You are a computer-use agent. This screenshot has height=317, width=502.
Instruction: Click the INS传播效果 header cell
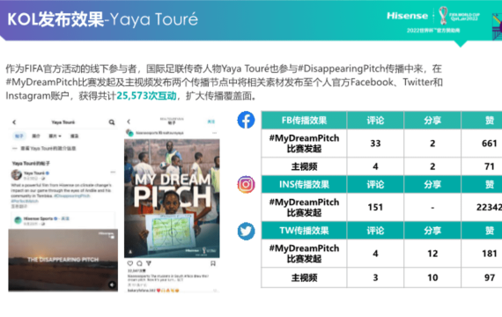click(x=304, y=184)
